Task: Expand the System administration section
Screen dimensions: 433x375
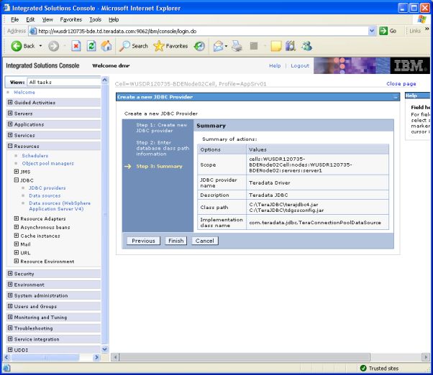Action: (10, 295)
